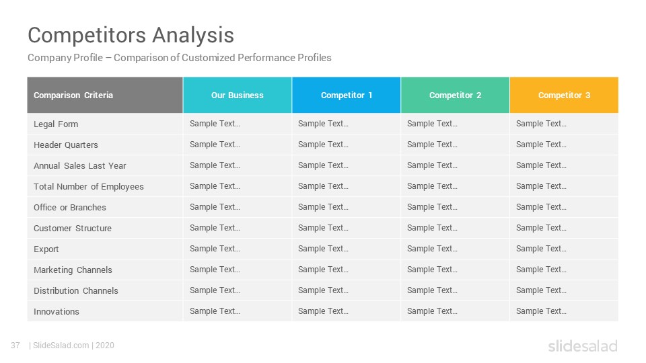646x363 pixels.
Task: Select the Export row label
Action: click(x=46, y=249)
